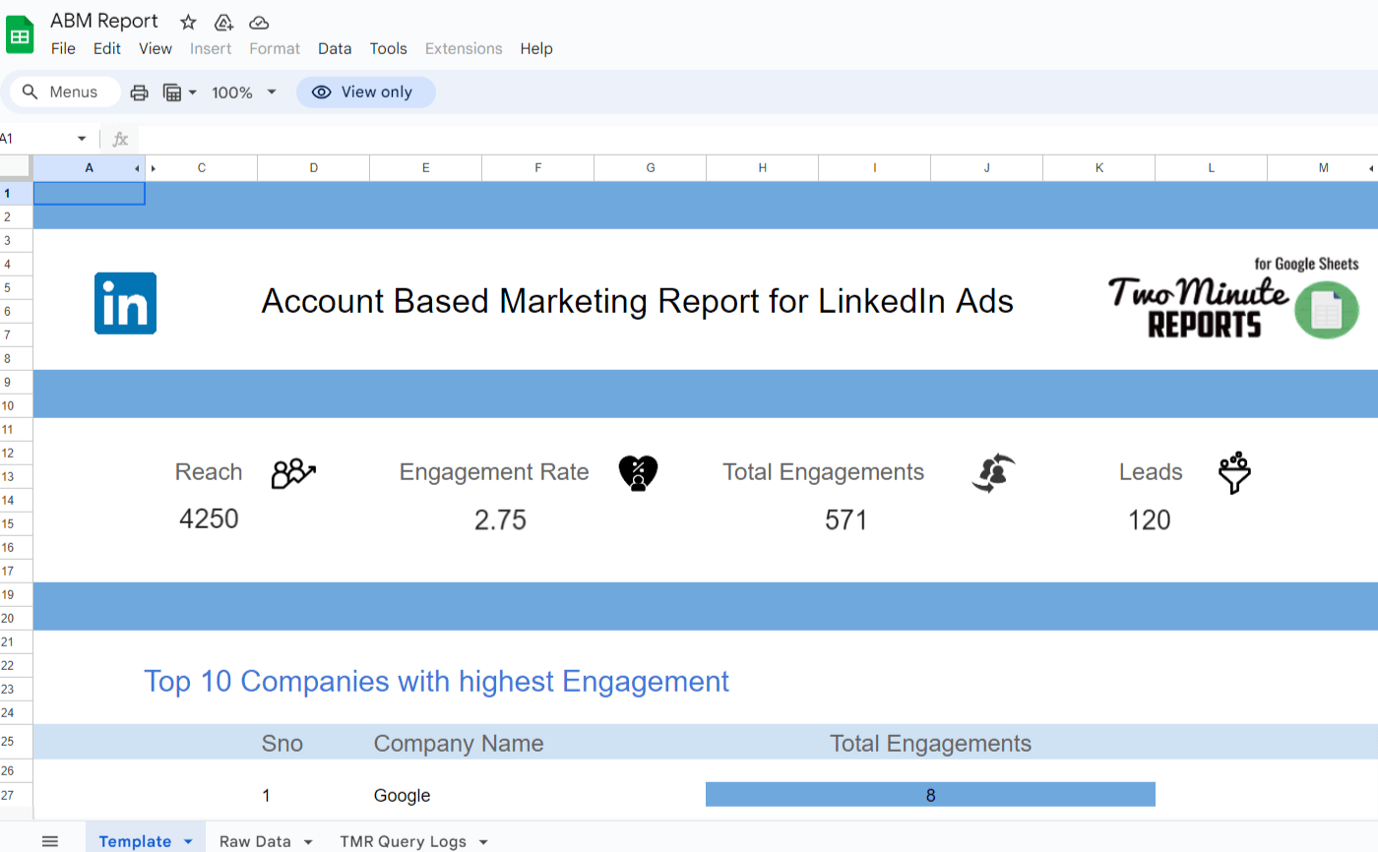The image size is (1378, 852).
Task: Select row 25 header
Action: [x=16, y=742]
